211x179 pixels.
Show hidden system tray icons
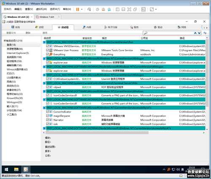tap(164, 169)
